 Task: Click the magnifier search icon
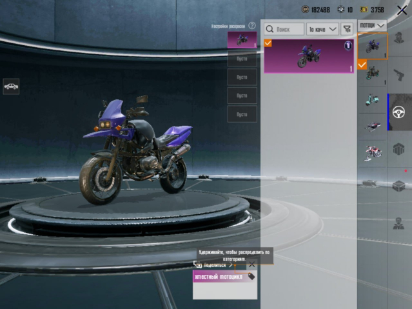270,29
